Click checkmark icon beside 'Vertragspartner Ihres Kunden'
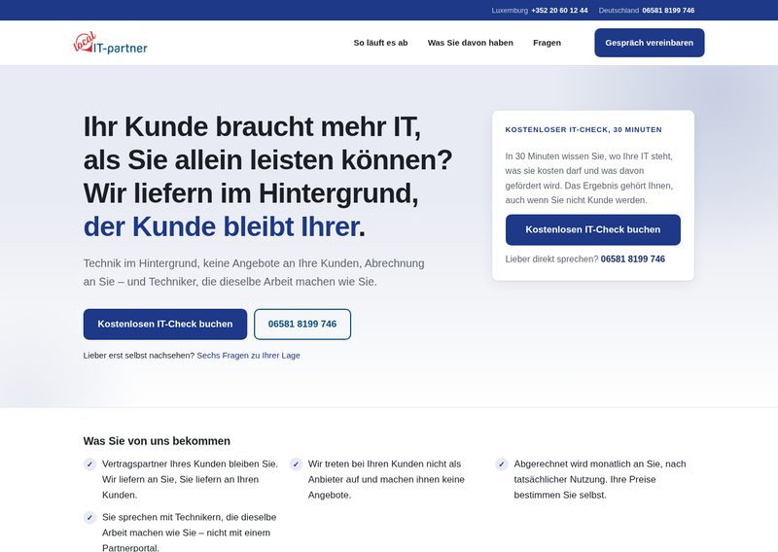Viewport: 778px width, 552px height. (x=89, y=465)
